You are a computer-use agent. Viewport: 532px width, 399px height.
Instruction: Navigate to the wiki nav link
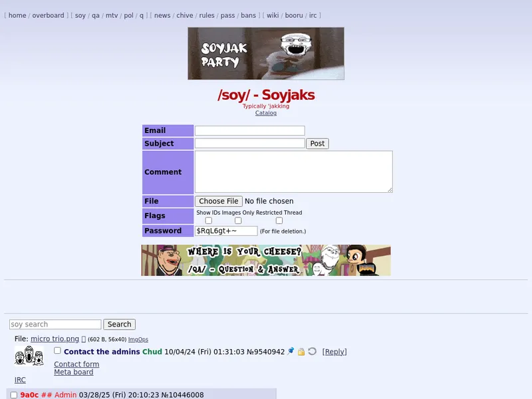[273, 15]
